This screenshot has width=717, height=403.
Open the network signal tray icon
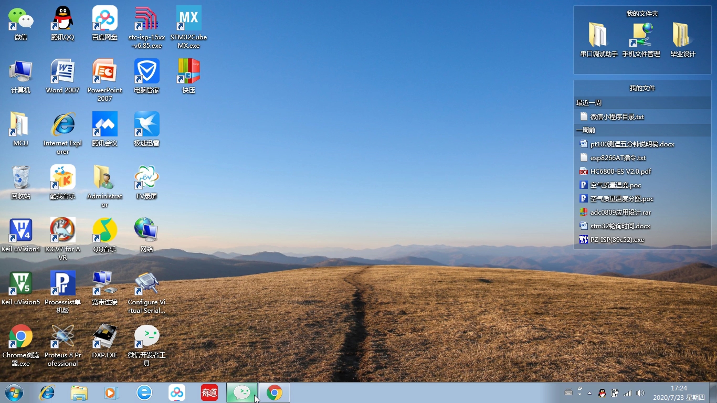[628, 393]
